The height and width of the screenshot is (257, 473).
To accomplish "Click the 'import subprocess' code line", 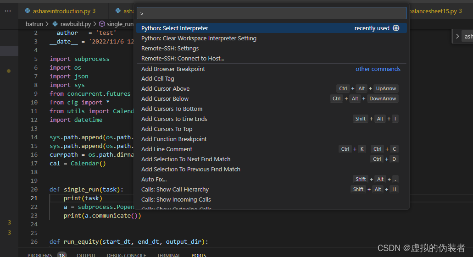I will tap(80, 59).
